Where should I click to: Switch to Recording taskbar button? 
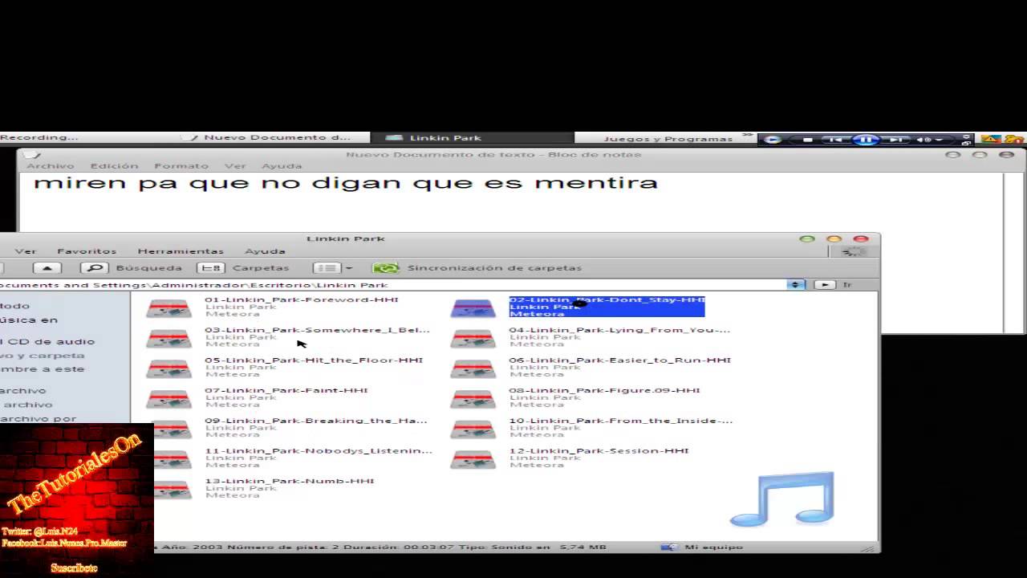(x=40, y=138)
